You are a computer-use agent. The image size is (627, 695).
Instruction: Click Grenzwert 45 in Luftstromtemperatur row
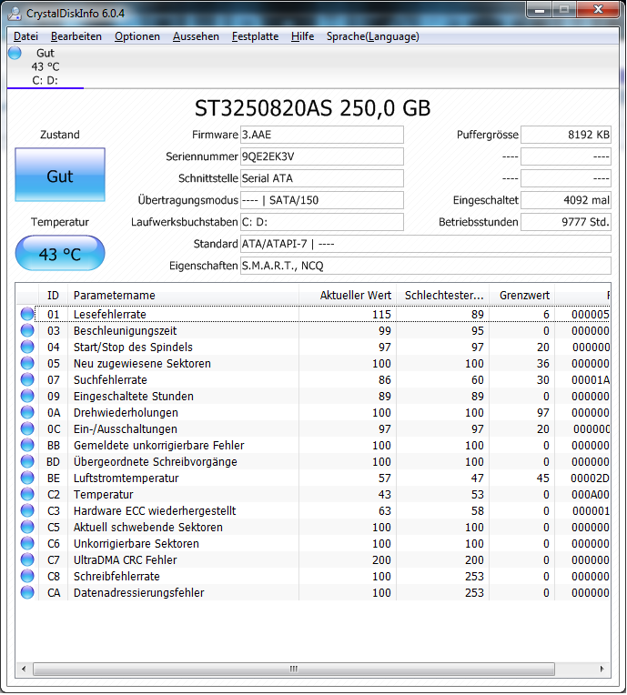(542, 478)
